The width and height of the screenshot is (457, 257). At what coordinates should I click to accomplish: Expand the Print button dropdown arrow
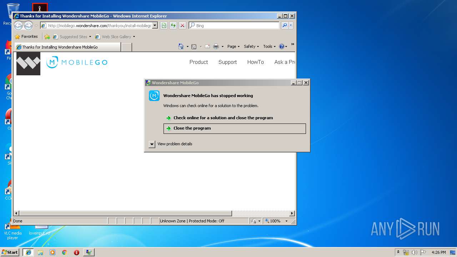tap(222, 46)
